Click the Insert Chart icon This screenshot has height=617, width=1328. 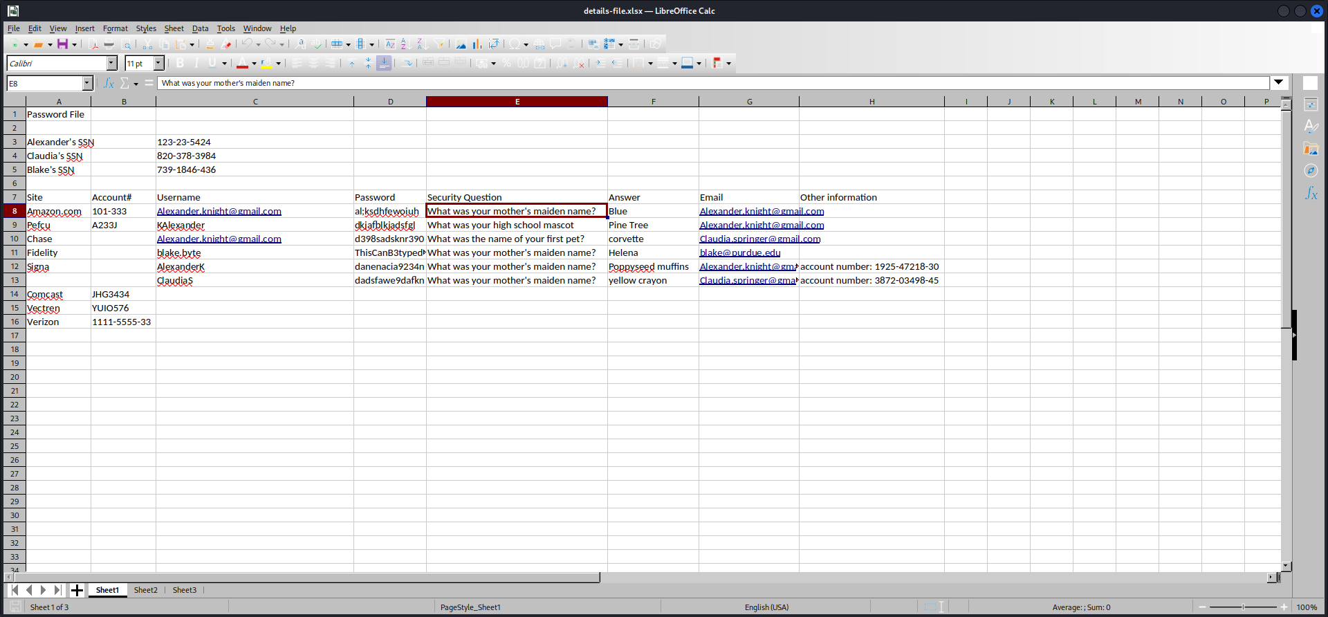click(x=477, y=44)
